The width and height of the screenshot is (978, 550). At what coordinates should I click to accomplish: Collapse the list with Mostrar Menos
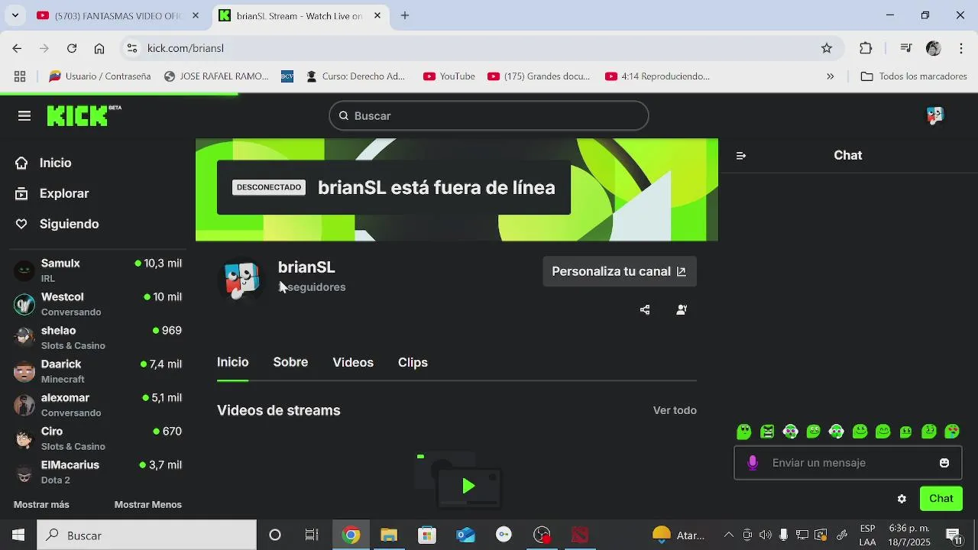click(x=148, y=504)
